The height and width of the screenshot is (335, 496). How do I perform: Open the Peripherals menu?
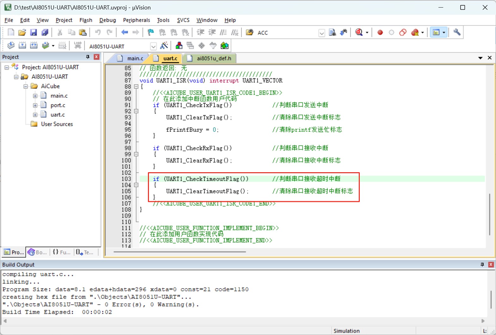point(137,20)
